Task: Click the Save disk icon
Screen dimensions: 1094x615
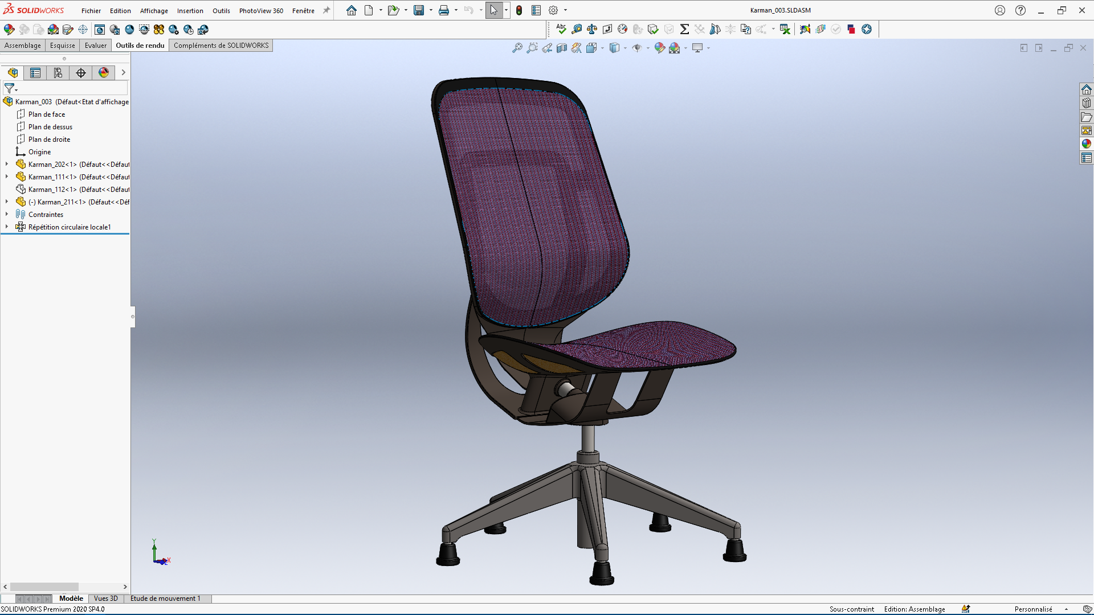Action: tap(419, 10)
